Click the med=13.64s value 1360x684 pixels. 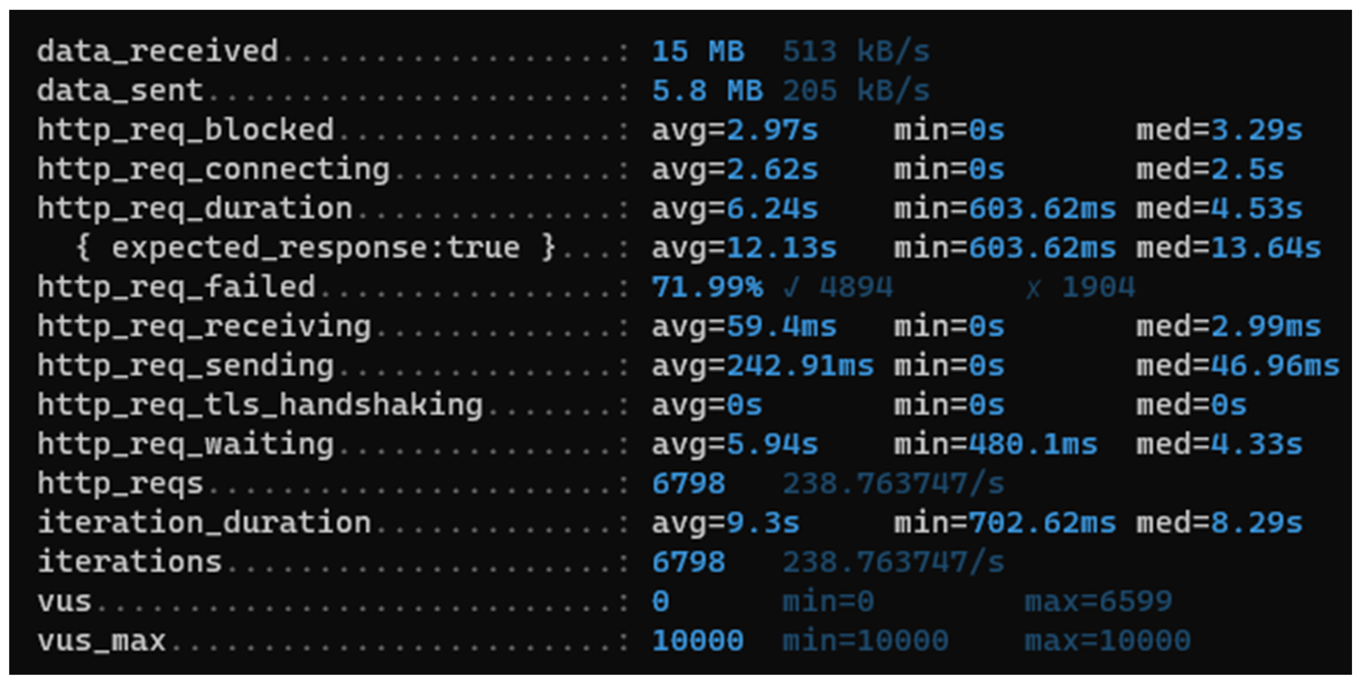pos(1228,248)
